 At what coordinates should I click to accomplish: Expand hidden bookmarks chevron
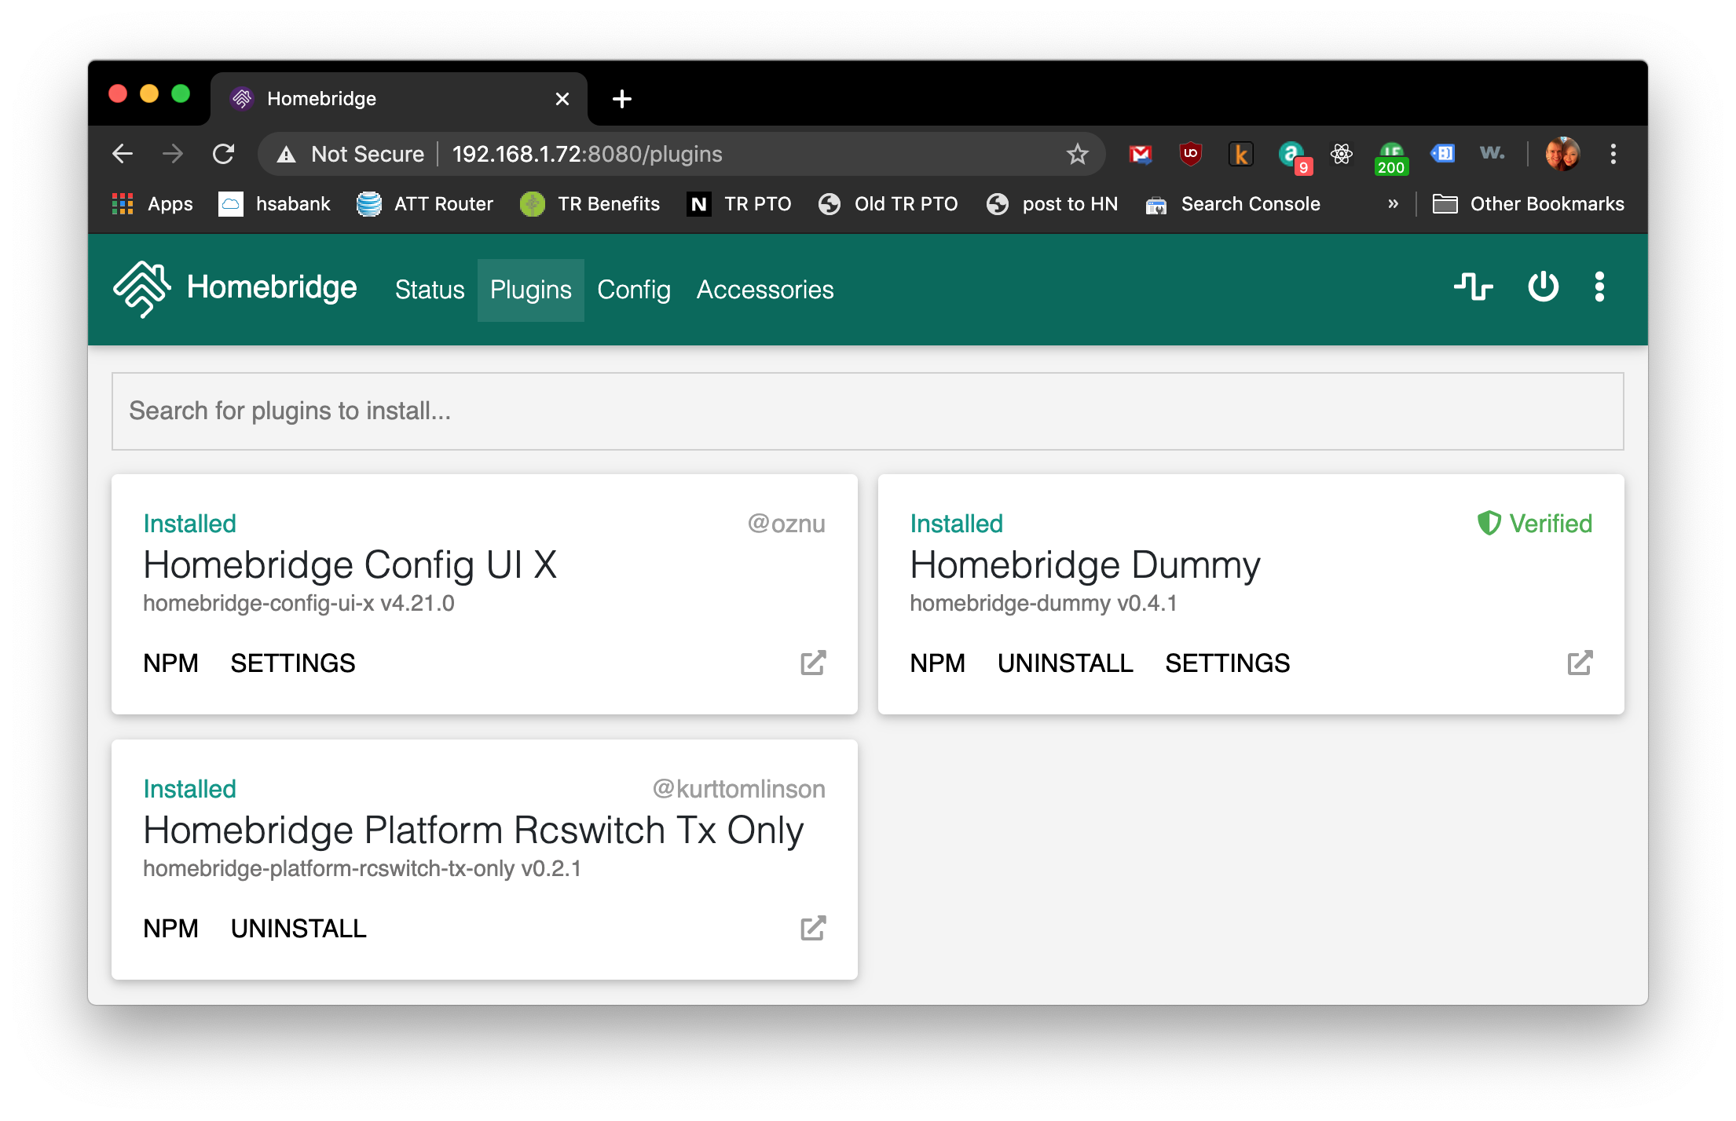(x=1393, y=204)
